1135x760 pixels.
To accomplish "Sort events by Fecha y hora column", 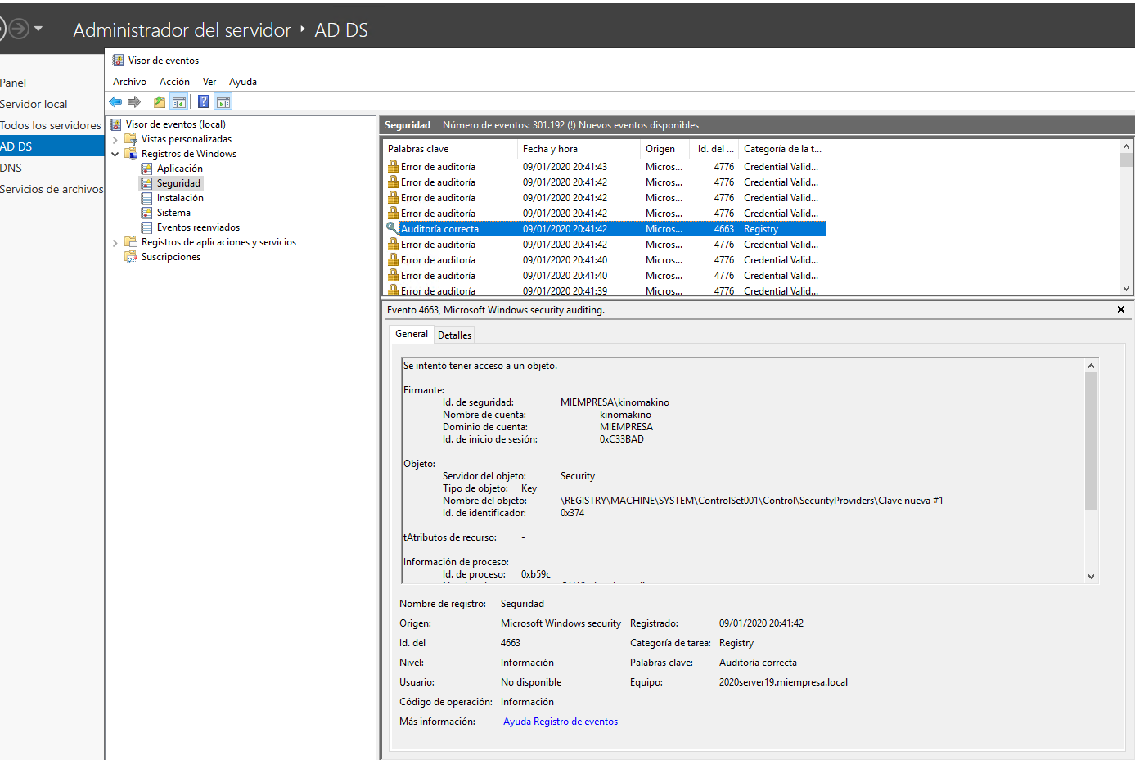I will tap(550, 149).
